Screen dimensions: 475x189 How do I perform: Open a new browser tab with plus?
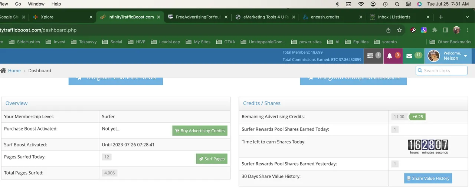pos(441,17)
